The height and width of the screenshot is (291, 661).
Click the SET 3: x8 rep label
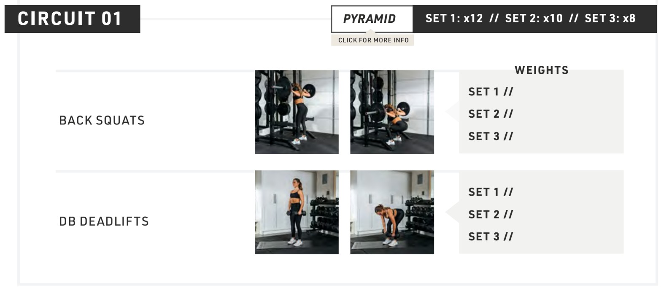point(610,19)
